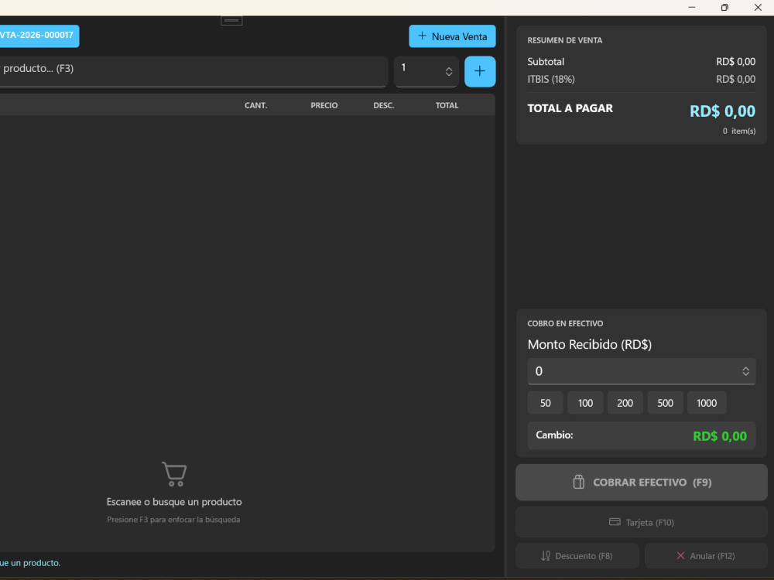Click the Cambio RD$ 0,00 value

pyautogui.click(x=720, y=436)
